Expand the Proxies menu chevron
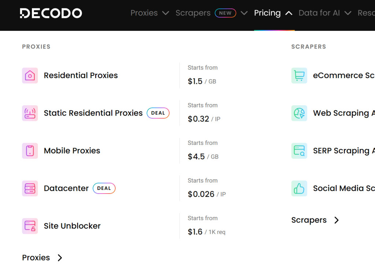This screenshot has height=264, width=375. click(166, 13)
